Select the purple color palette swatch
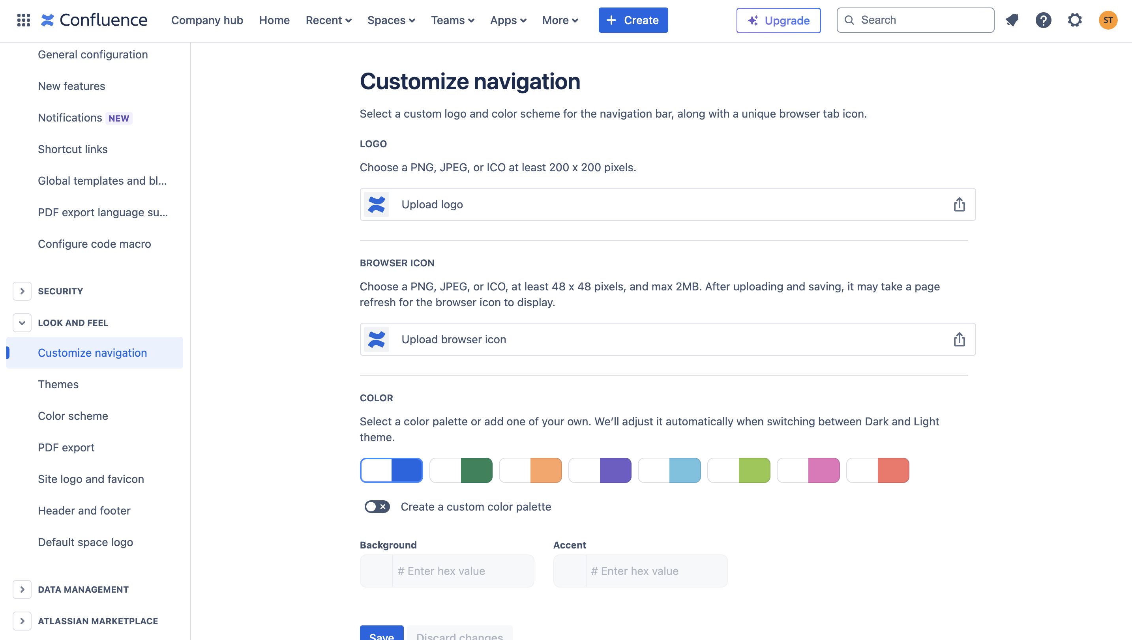Viewport: 1132px width, 640px height. click(600, 470)
